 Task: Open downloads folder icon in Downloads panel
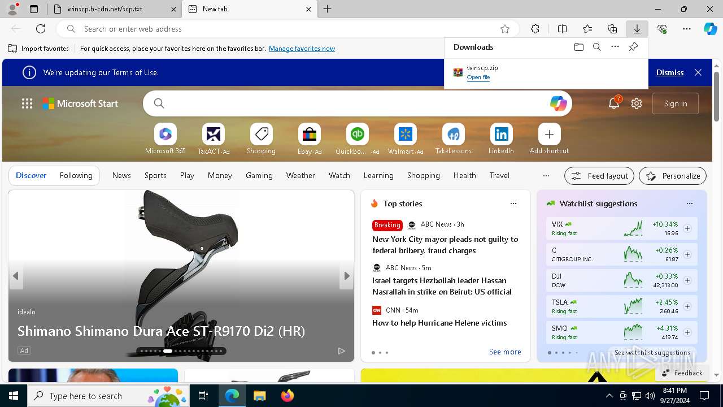tap(579, 47)
